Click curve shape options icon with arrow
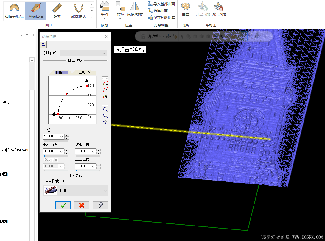Screen dimensions: 325x241 (105, 84)
